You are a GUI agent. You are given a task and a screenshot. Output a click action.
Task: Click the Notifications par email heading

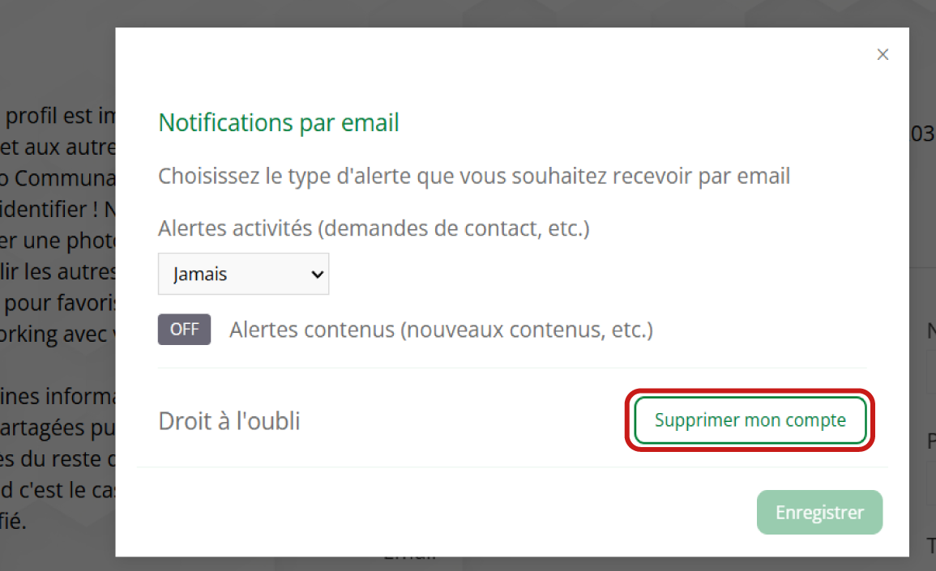tap(279, 122)
